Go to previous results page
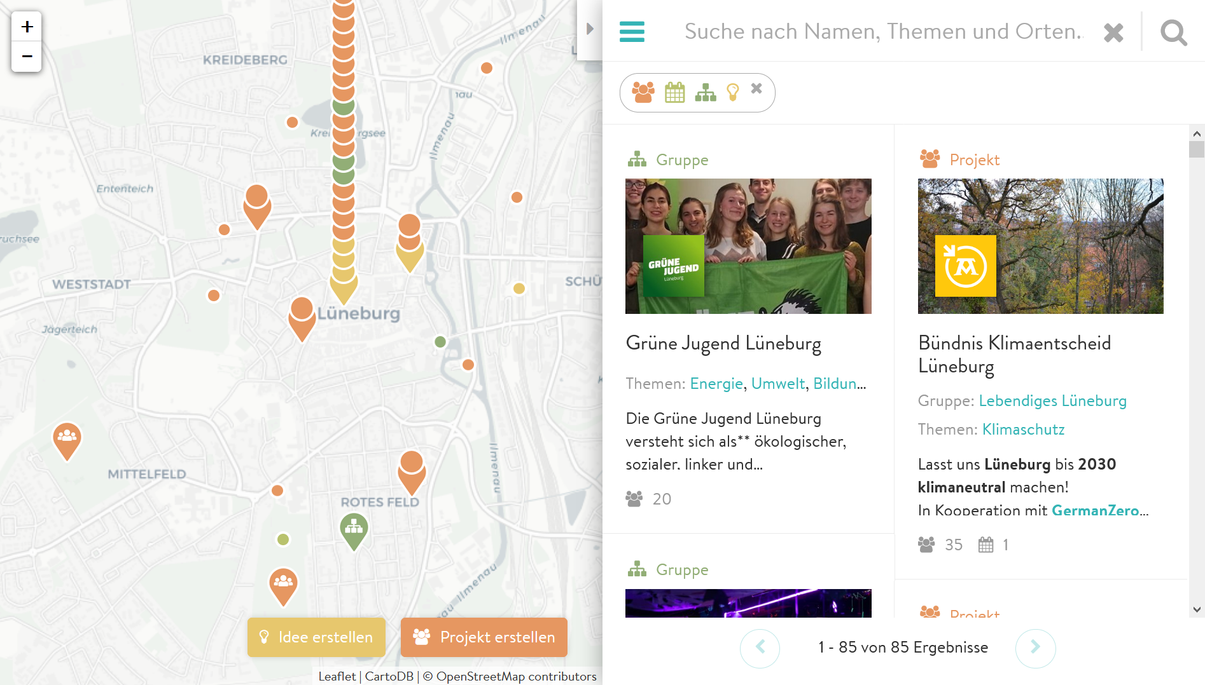This screenshot has width=1205, height=685. tap(760, 648)
